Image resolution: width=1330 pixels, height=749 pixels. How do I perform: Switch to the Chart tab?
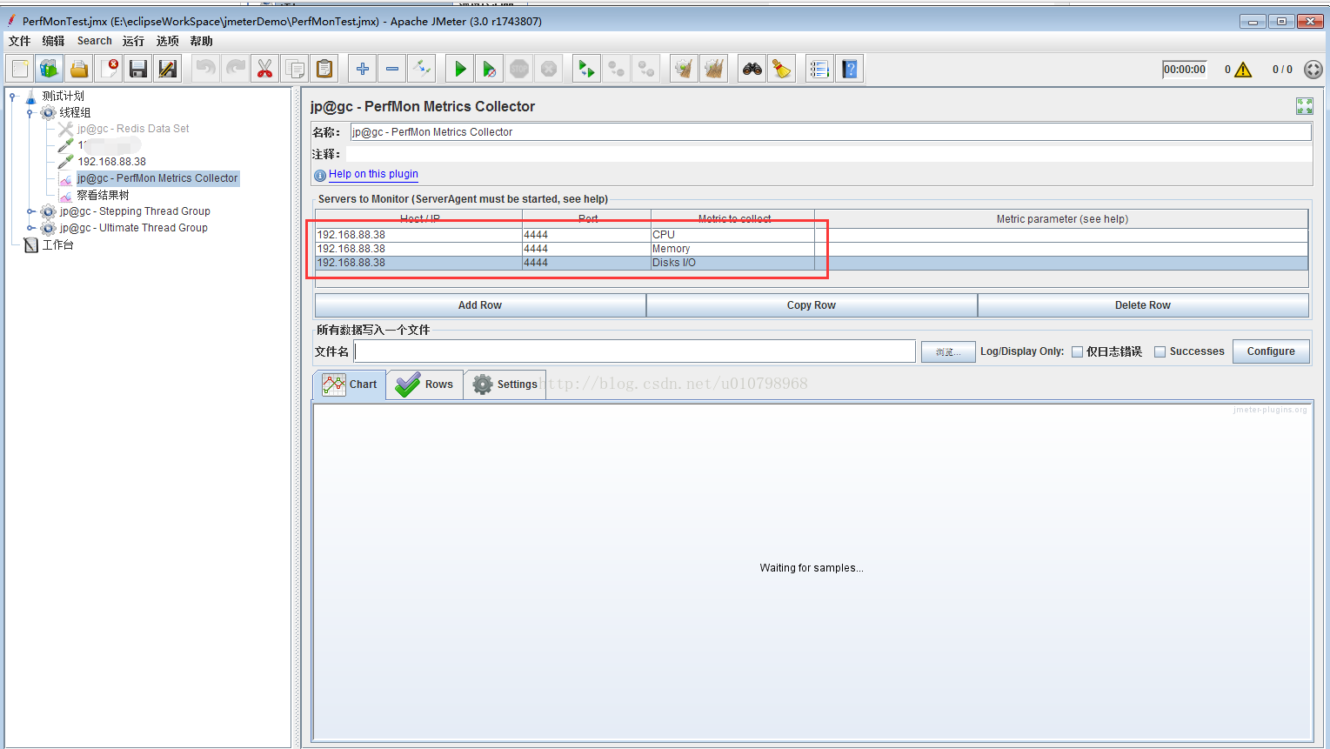coord(350,385)
